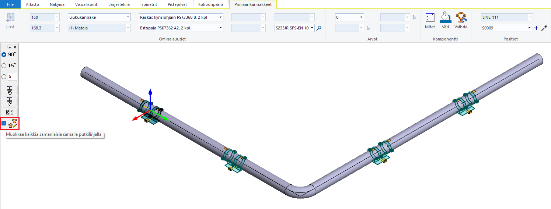Click the rotate support counterclockwise icon
This screenshot has height=209, width=551.
point(10,90)
